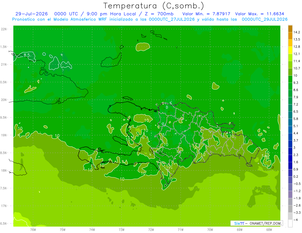Click latitude axis label "20N"
Screen dimensions: 302x233
(x=4, y=100)
